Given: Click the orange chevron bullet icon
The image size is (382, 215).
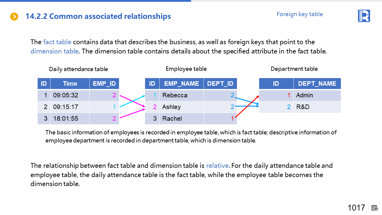Looking at the screenshot, I should point(14,17).
